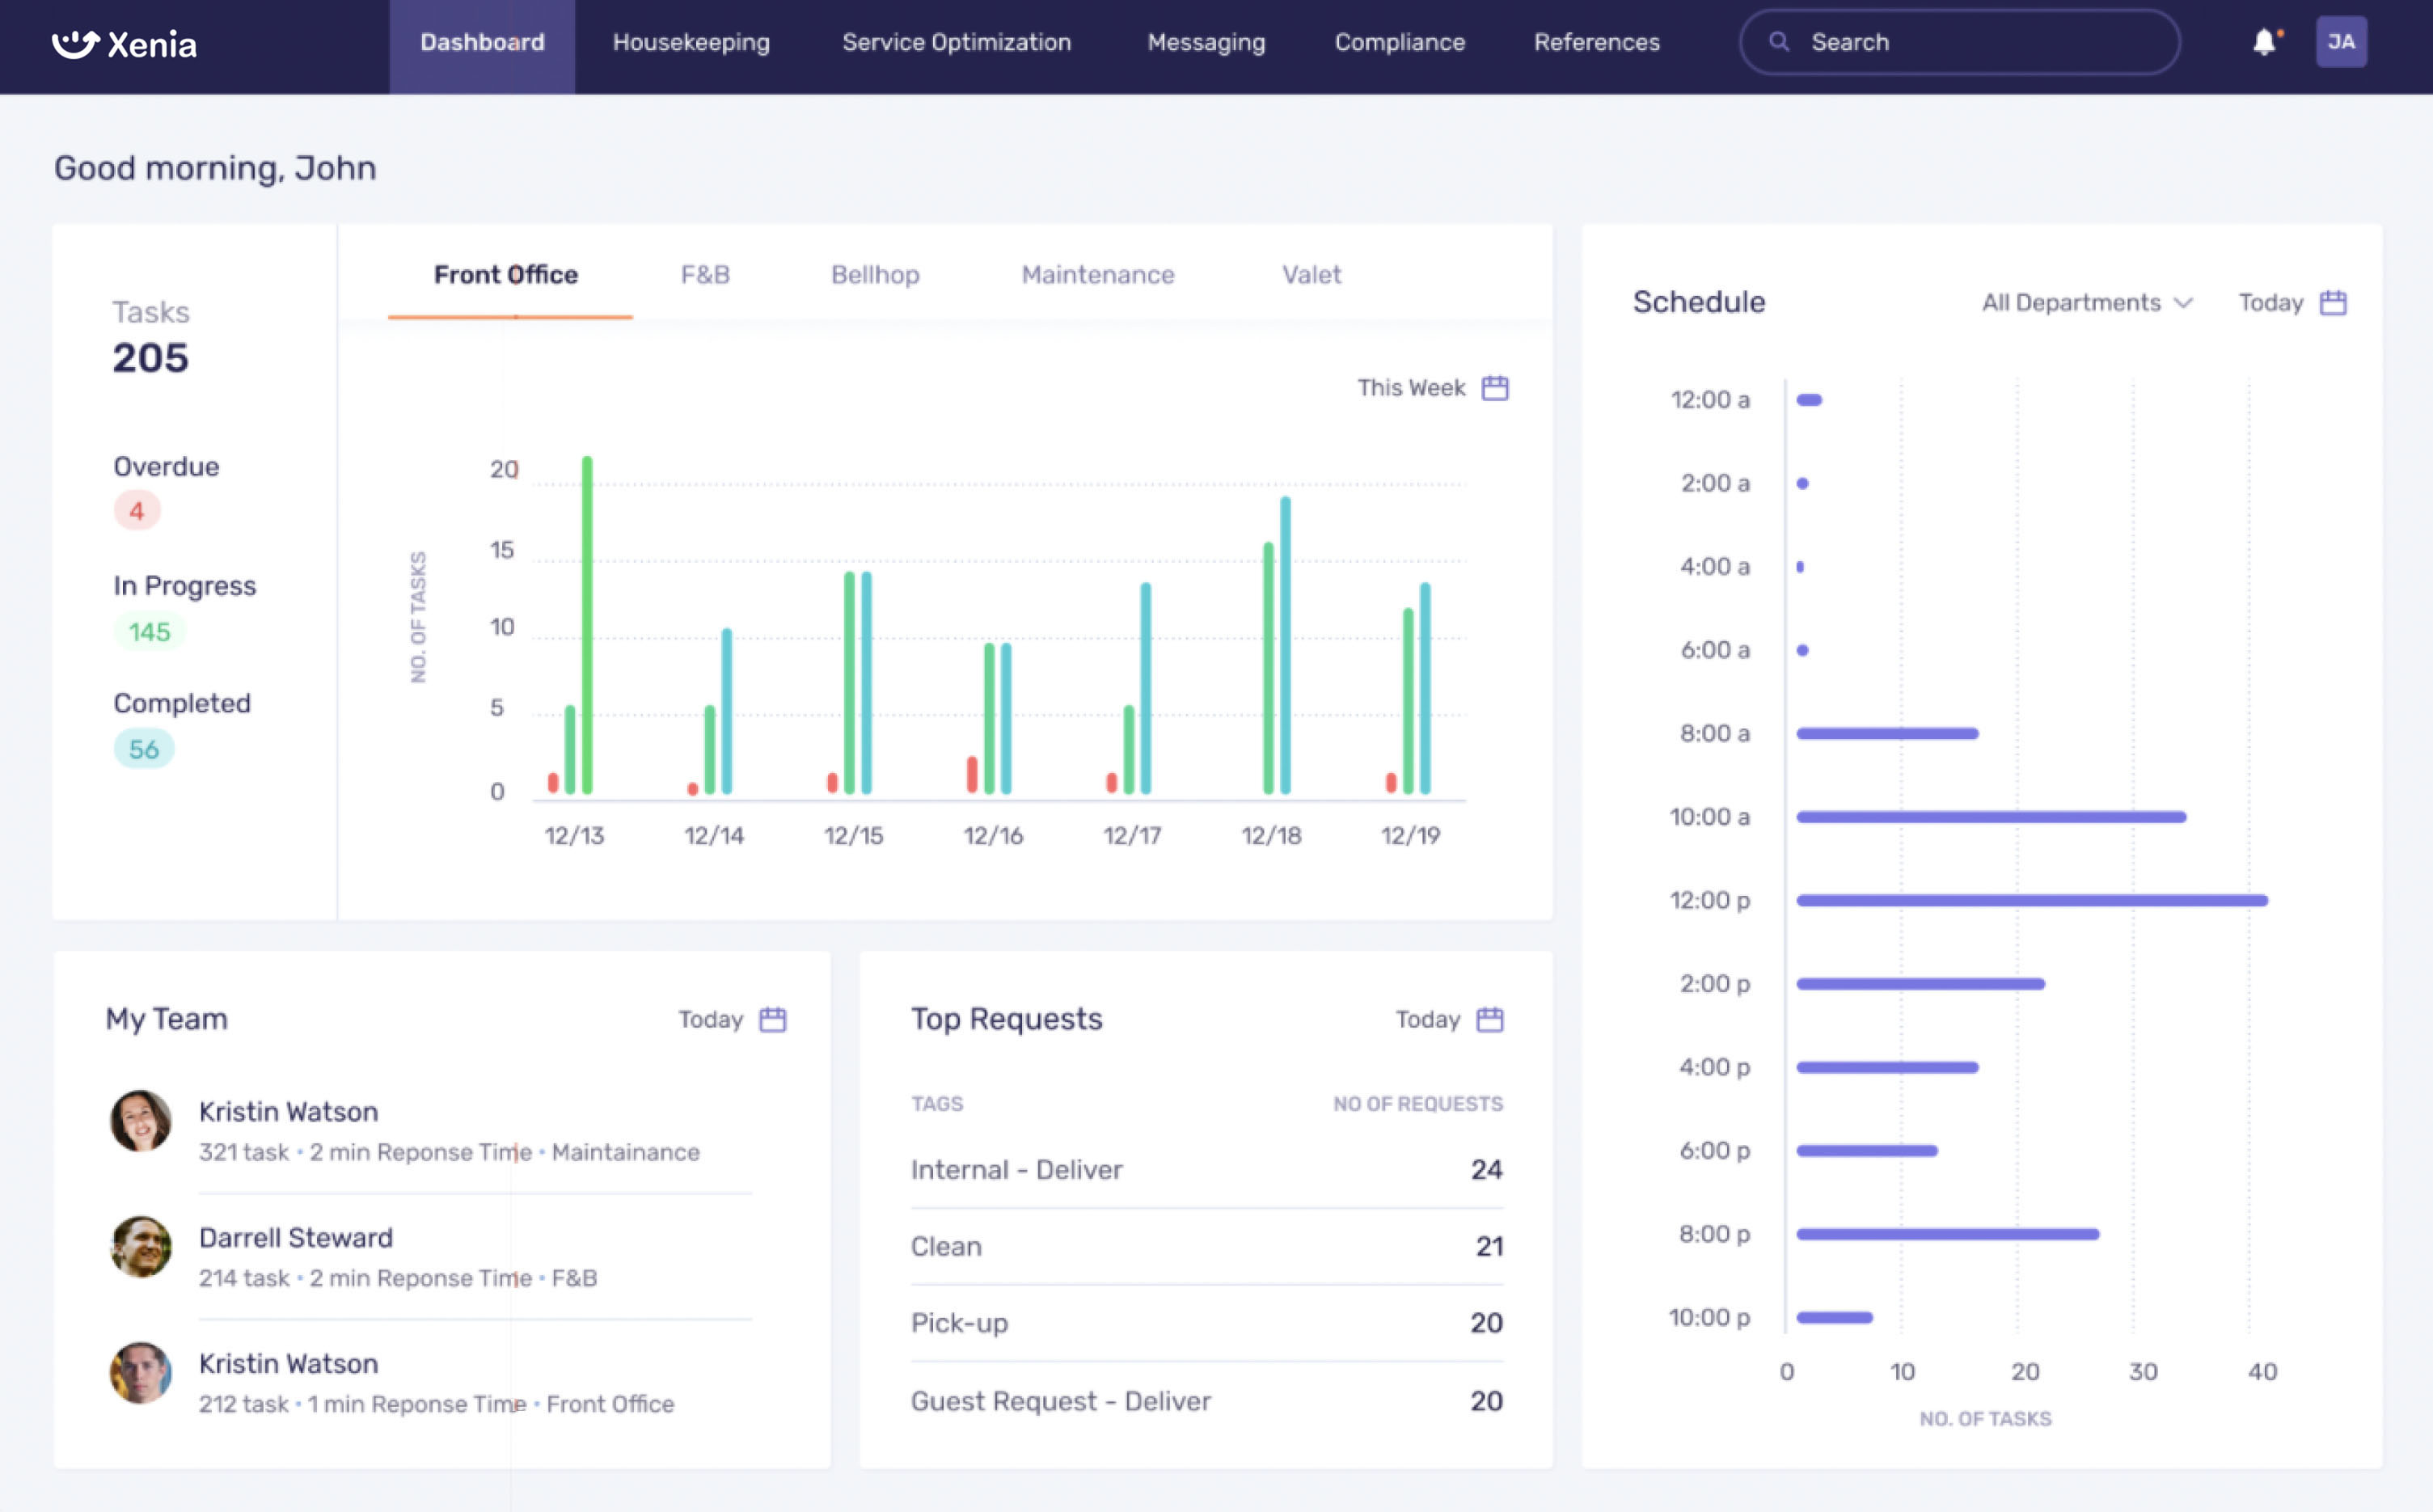This screenshot has height=1512, width=2433.
Task: Expand the All Departments dropdown
Action: 2087,303
